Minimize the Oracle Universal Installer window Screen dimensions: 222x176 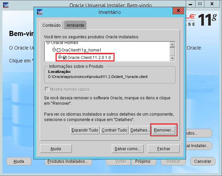190,4
